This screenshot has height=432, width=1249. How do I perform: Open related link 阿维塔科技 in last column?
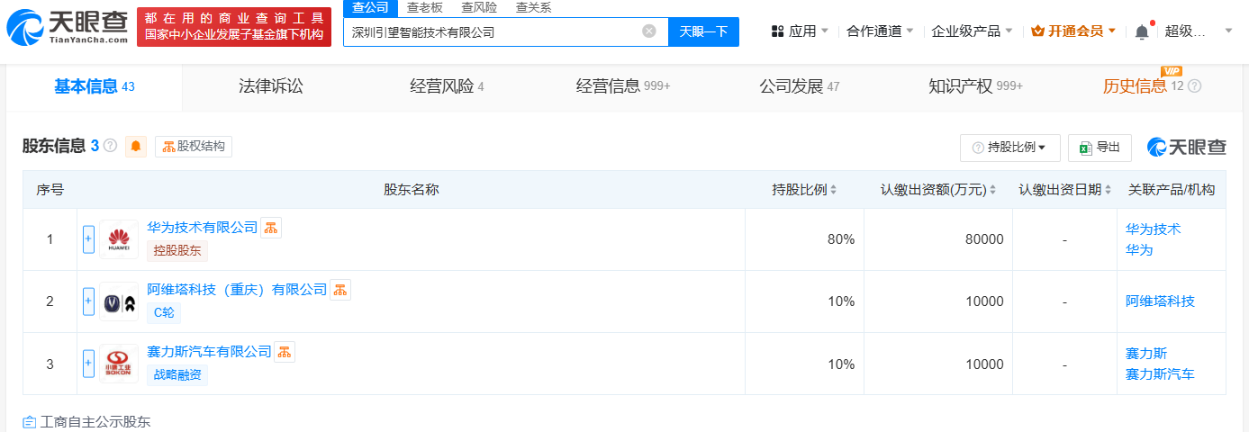(1160, 301)
